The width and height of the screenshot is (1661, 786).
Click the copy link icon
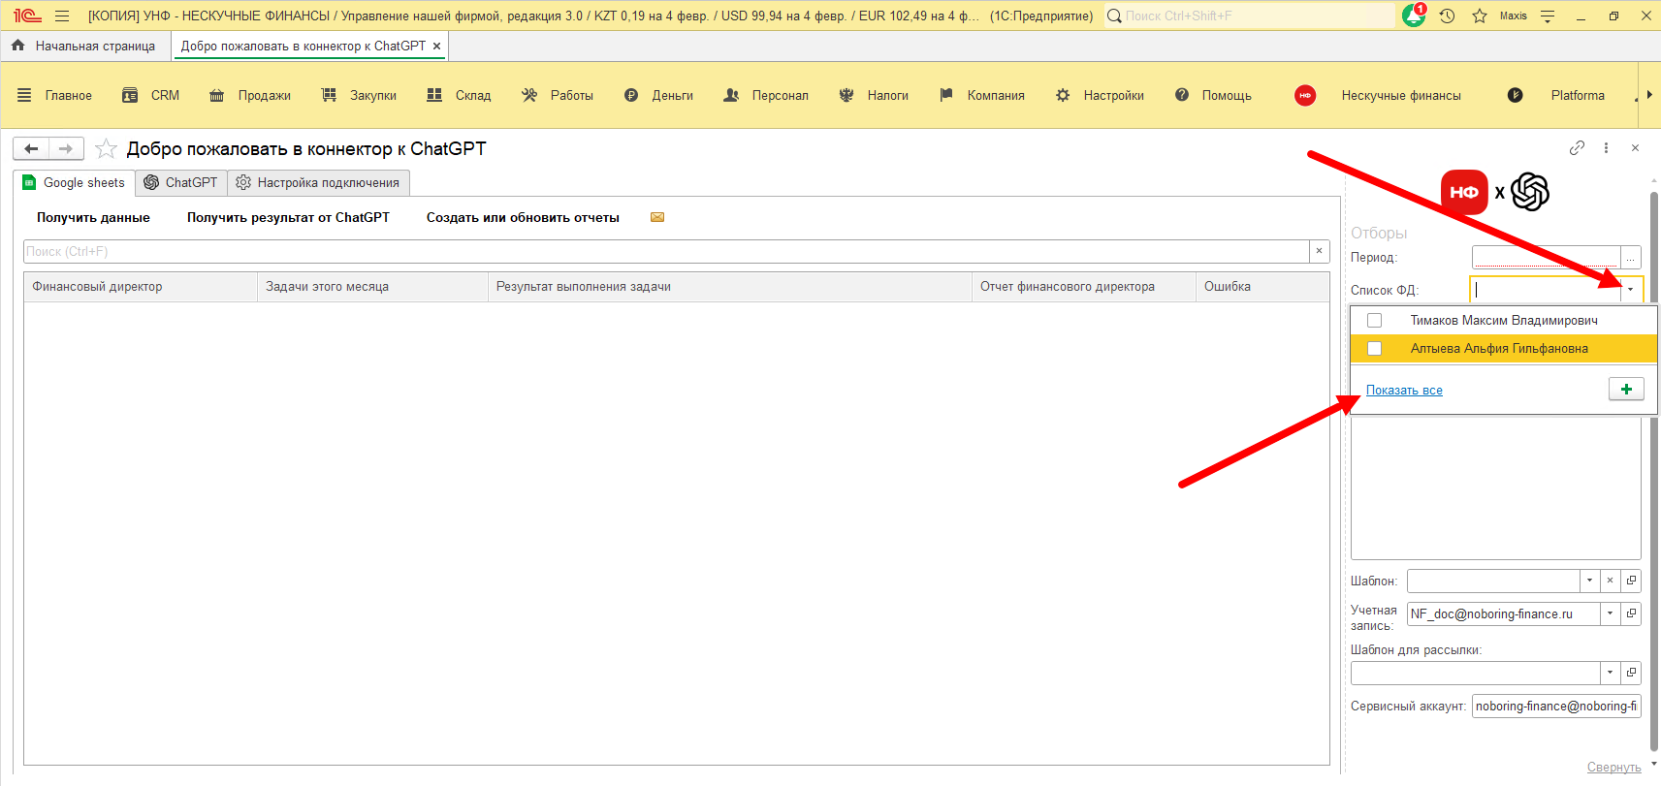pyautogui.click(x=1577, y=148)
